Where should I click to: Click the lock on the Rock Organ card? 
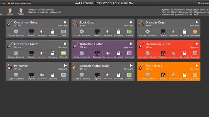(x=119, y=32)
